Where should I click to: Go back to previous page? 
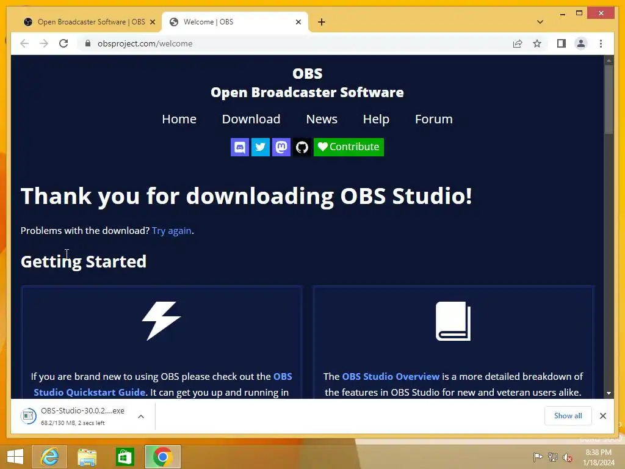coord(24,43)
